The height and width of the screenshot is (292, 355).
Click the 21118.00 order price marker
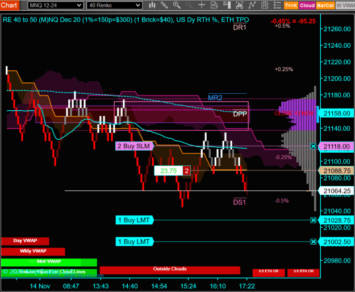pos(336,147)
